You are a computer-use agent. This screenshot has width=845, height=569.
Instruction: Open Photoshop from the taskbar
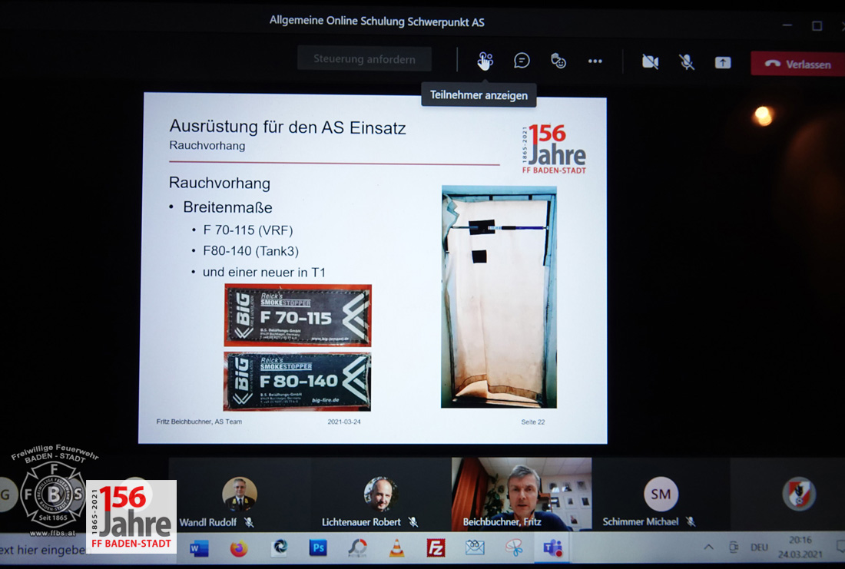tap(318, 548)
